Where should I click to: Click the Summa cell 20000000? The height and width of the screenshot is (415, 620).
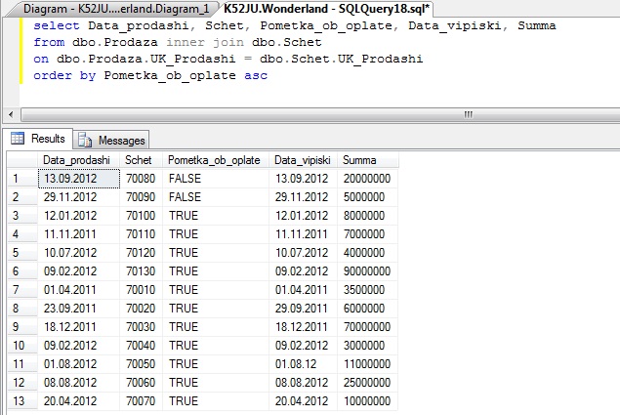point(368,179)
